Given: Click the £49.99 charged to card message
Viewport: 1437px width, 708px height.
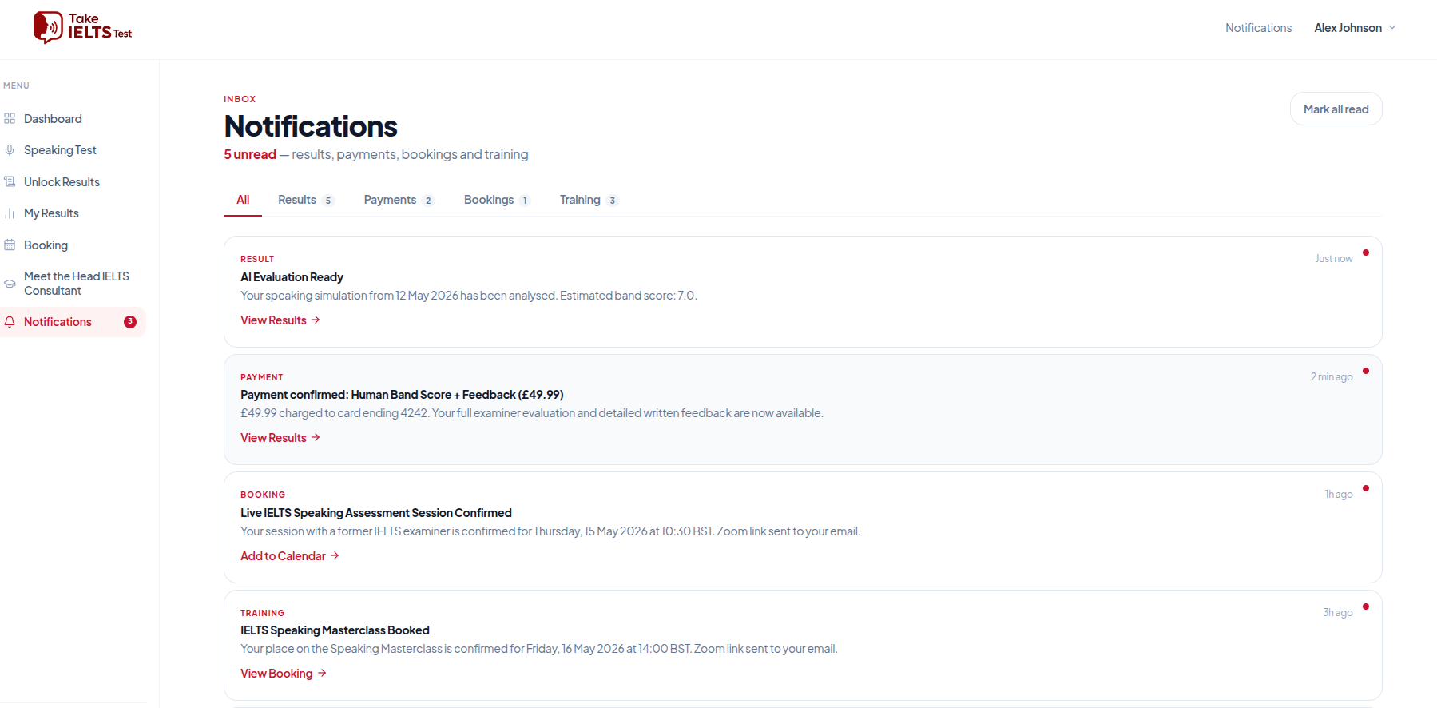Looking at the screenshot, I should (x=532, y=413).
